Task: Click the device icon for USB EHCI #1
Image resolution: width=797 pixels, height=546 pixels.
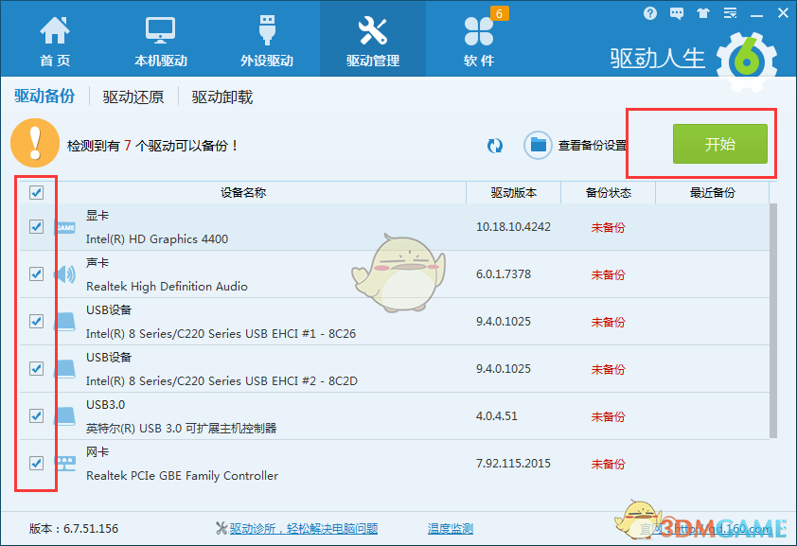Action: click(65, 322)
